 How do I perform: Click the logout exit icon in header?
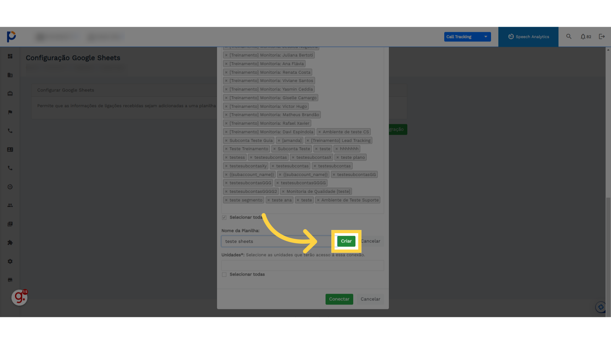(602, 37)
